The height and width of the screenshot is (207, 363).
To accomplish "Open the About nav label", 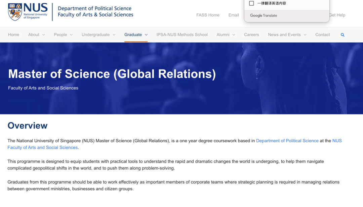I will tap(34, 35).
